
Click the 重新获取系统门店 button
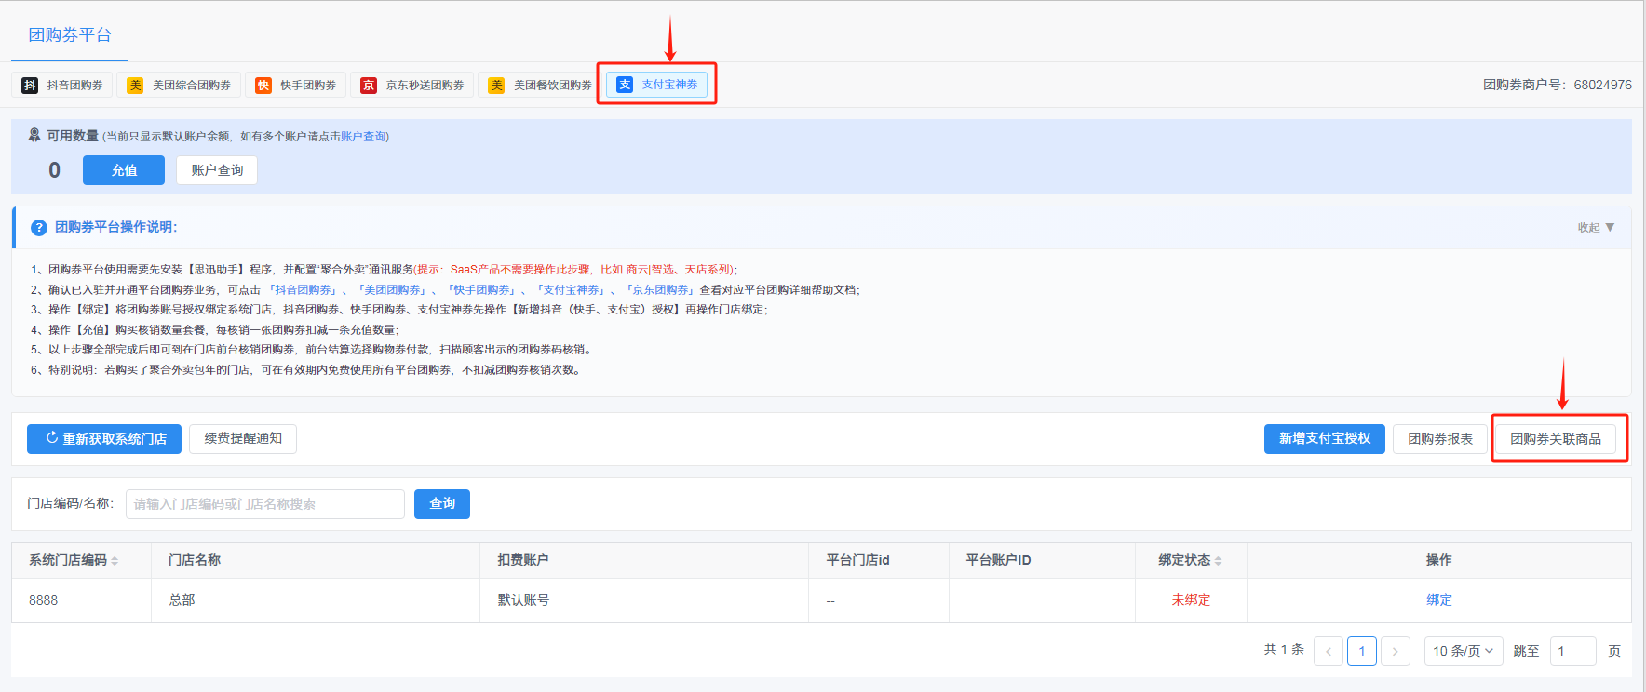104,439
